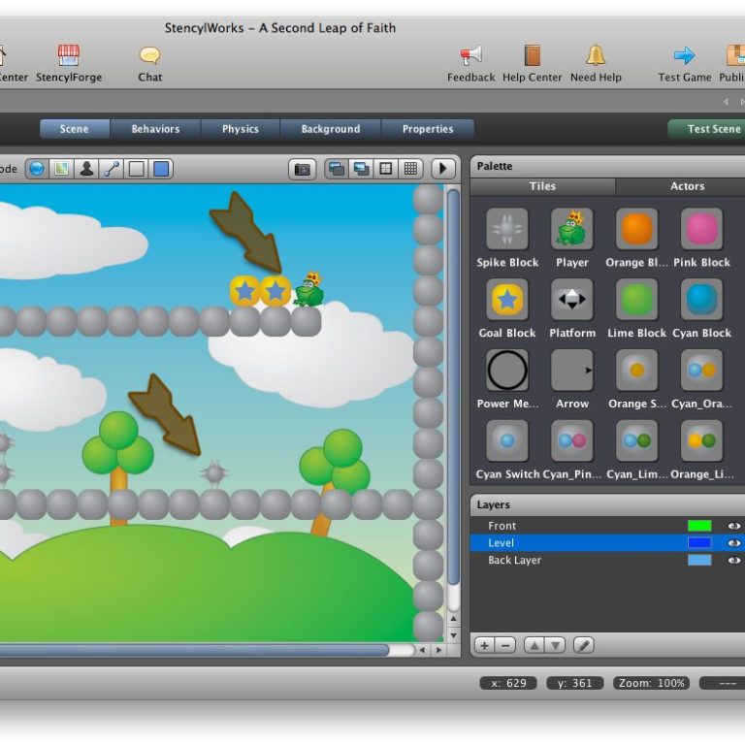Switch to the Background tab
Viewport: 745px width, 745px height.
pos(331,129)
